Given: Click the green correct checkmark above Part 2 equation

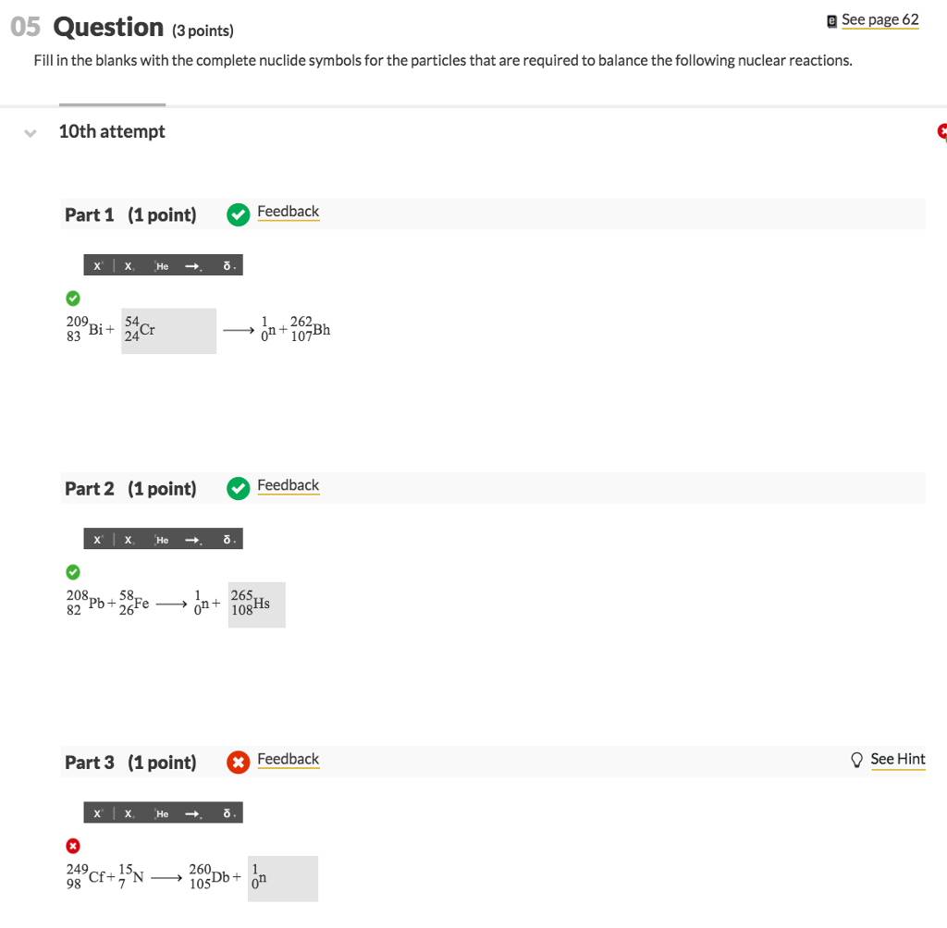Looking at the screenshot, I should [73, 571].
